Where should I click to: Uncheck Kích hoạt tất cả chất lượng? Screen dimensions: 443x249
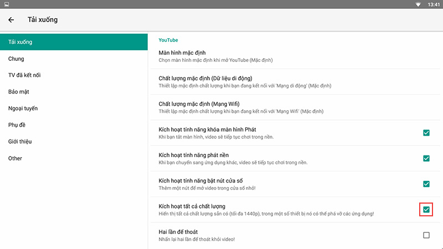click(426, 210)
